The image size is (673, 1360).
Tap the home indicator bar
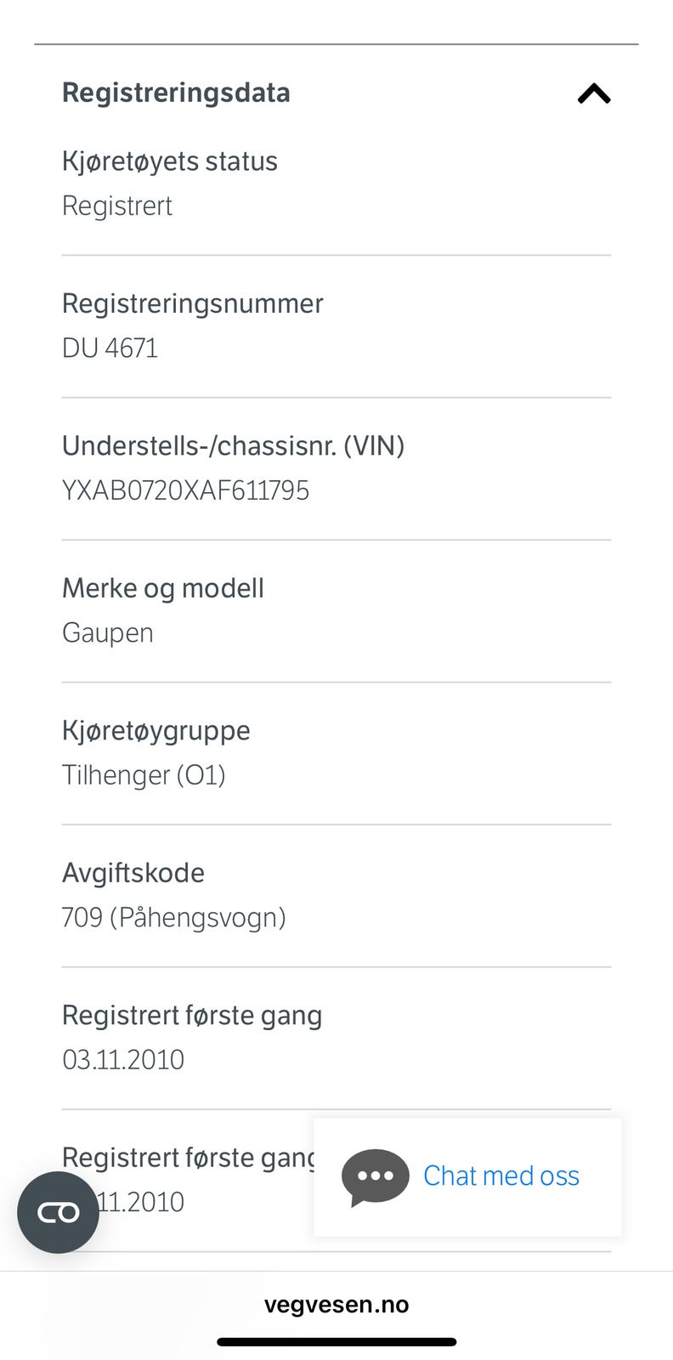[336, 1342]
